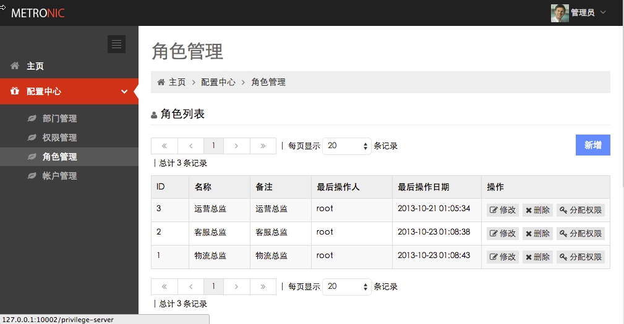624x324 pixels.
Task: Click 分配权限 for 物流总监 row
Action: (581, 257)
